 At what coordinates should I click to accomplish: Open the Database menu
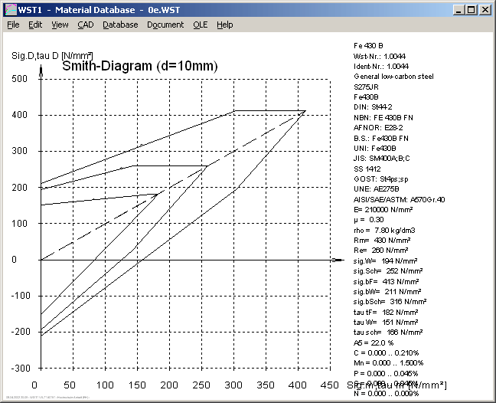click(120, 25)
